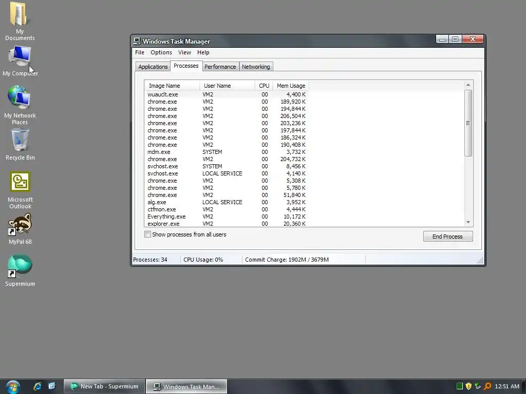Click the green CPU meter tray icon
Screen dimensions: 526x394
[x=460, y=386]
